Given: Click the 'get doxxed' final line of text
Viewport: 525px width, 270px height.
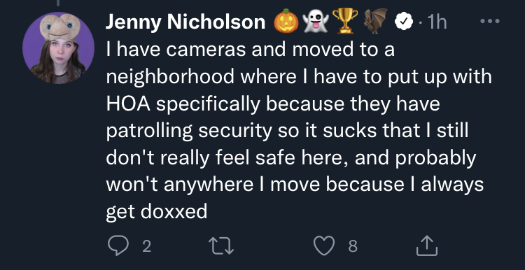Looking at the screenshot, I should [157, 212].
